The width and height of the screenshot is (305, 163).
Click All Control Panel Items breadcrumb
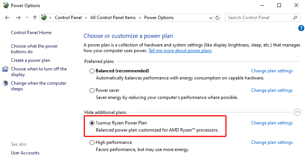114,18
